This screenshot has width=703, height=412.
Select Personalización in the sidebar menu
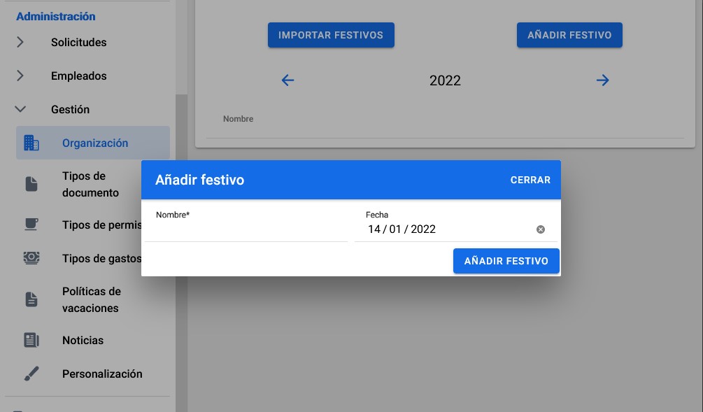tap(102, 374)
